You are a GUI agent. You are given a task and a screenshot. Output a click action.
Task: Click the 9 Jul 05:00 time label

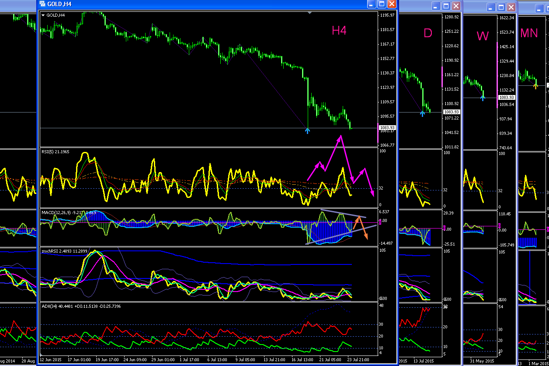pyautogui.click(x=245, y=359)
